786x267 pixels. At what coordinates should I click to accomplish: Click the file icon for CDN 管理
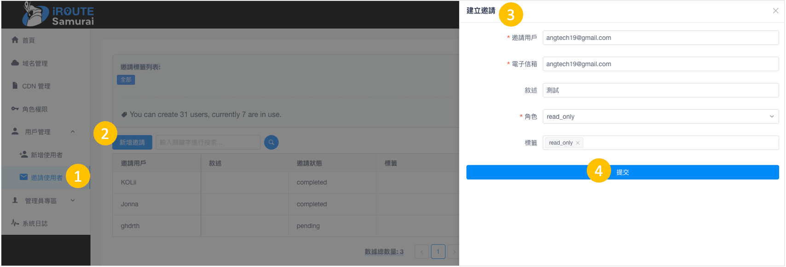[x=15, y=86]
